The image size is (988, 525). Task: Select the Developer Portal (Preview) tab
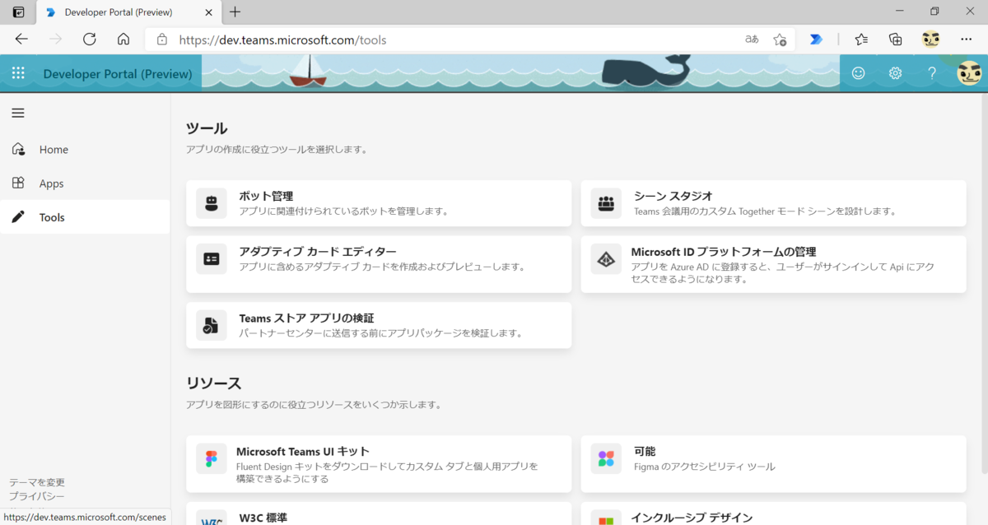click(128, 12)
